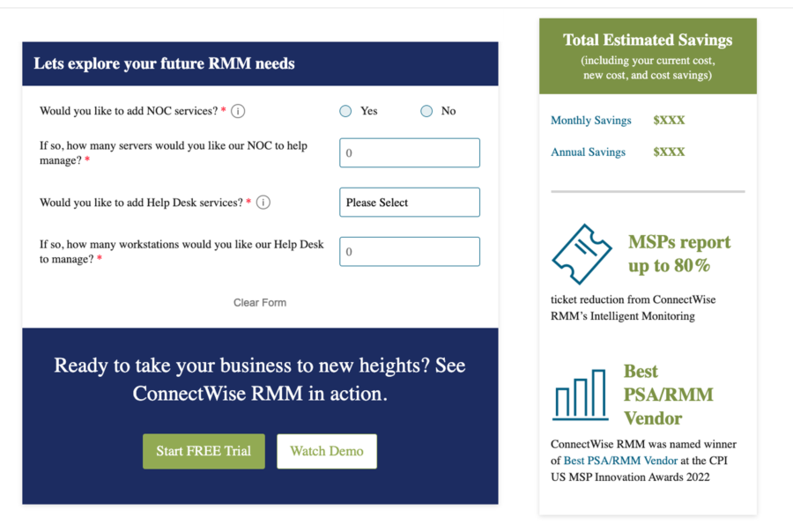The width and height of the screenshot is (793, 532).
Task: Click the MSPs report up to 80% heading
Action: tap(678, 254)
